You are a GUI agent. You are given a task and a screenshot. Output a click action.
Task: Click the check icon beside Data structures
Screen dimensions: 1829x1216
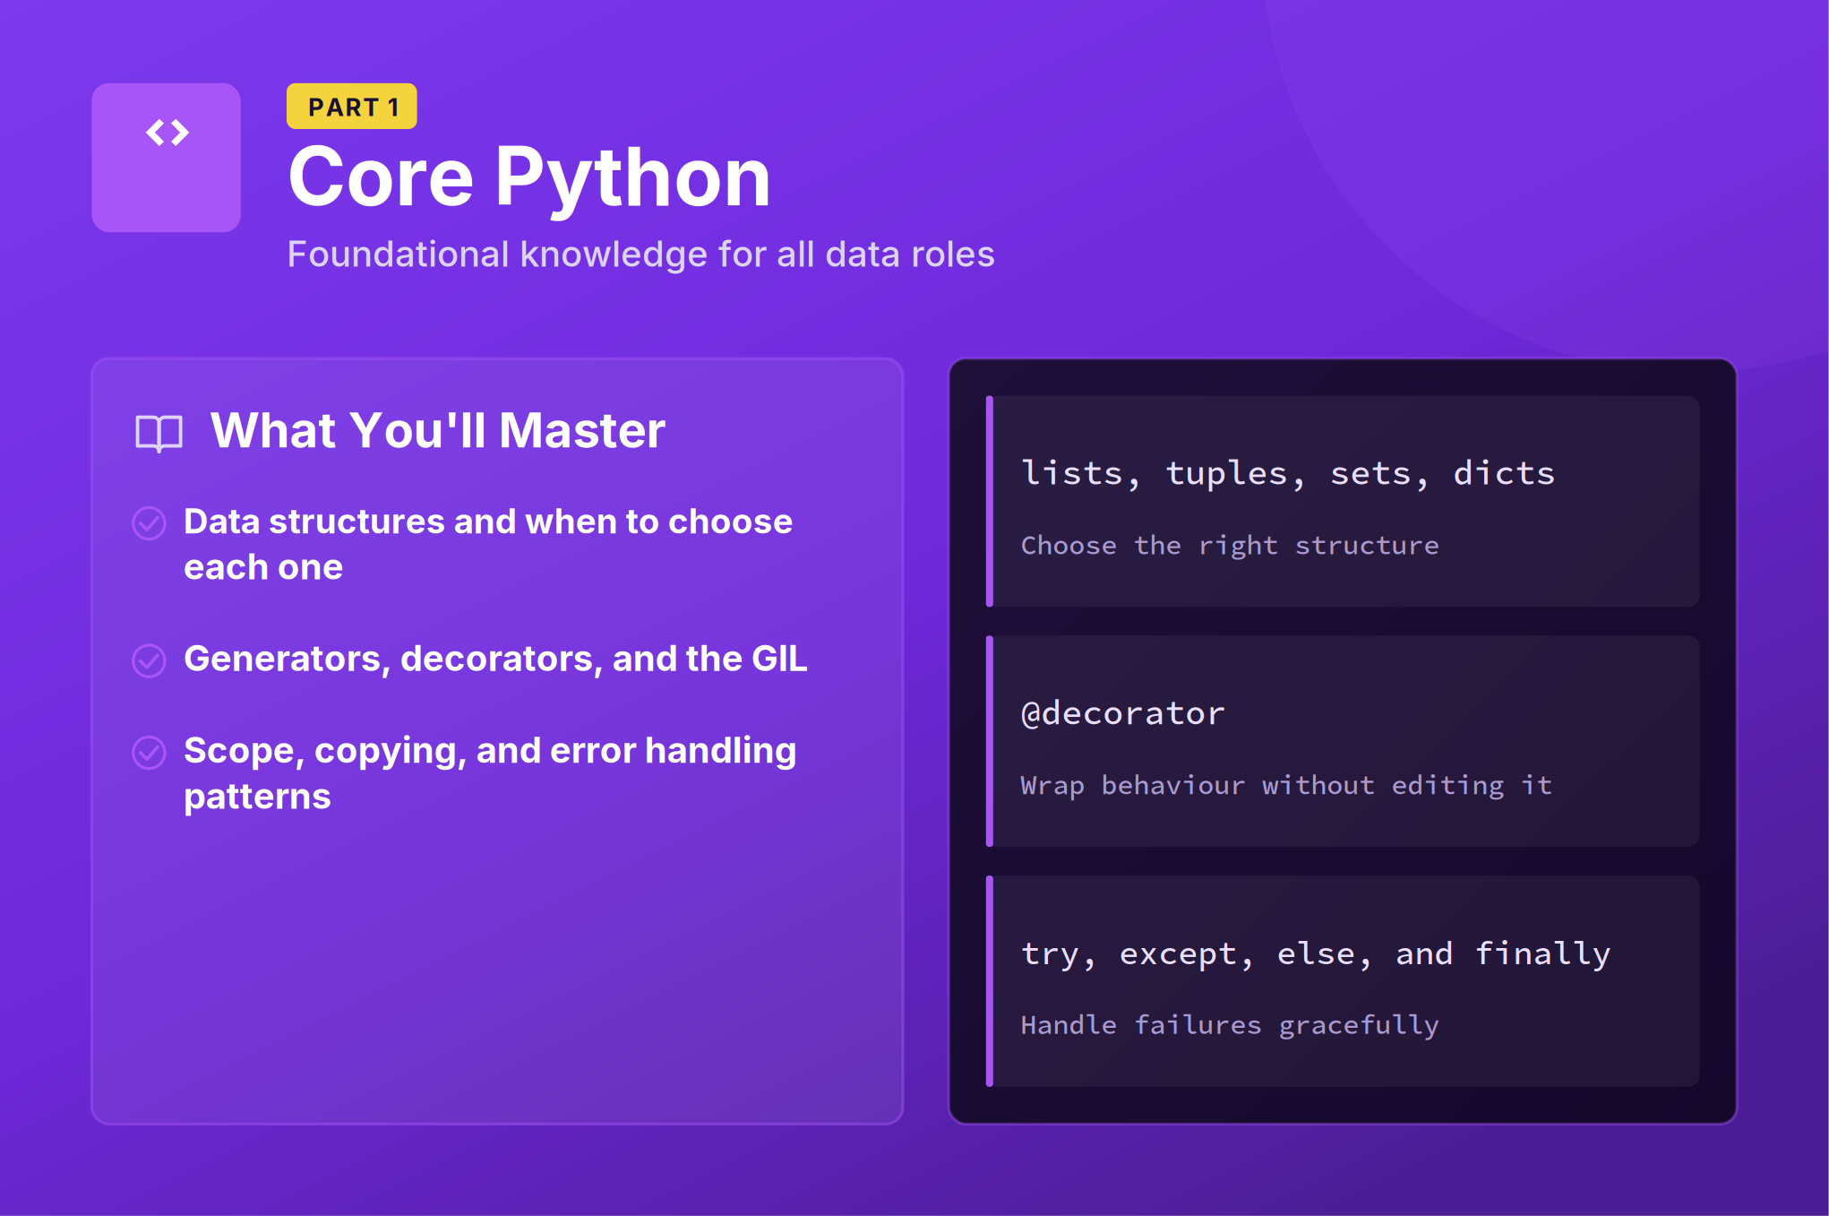point(149,523)
